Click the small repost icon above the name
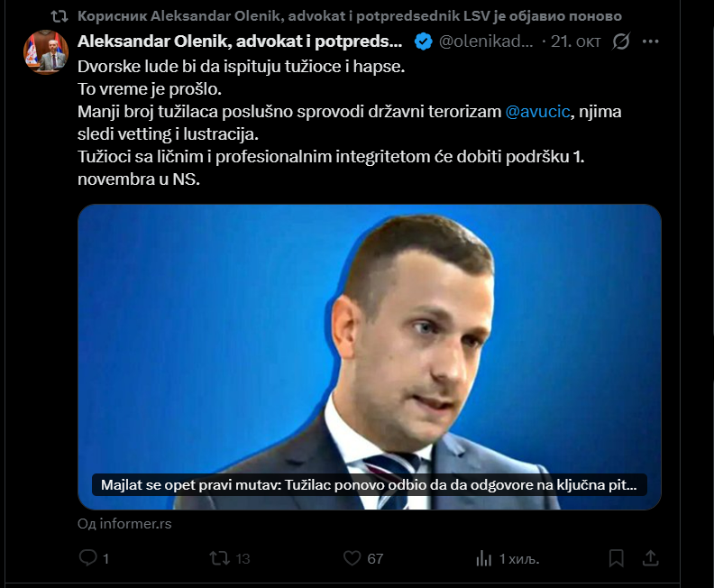714x588 pixels. [x=59, y=16]
